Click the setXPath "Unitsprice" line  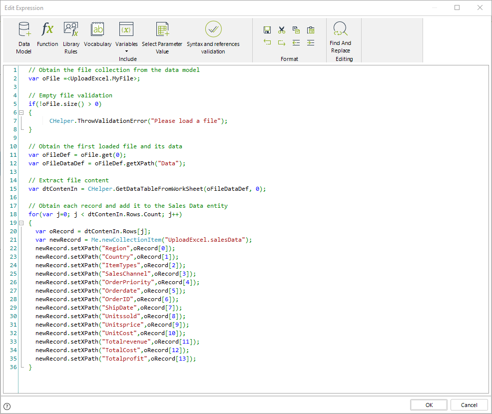click(112, 324)
